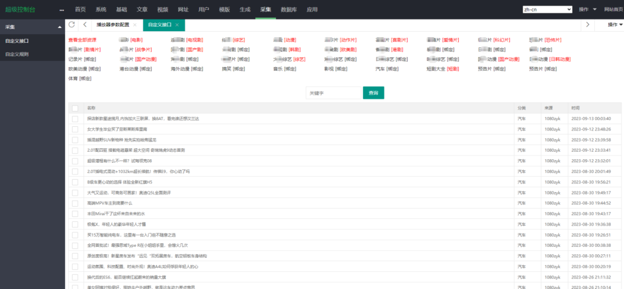Click the right arrow to scroll tabs forward

pos(588,24)
